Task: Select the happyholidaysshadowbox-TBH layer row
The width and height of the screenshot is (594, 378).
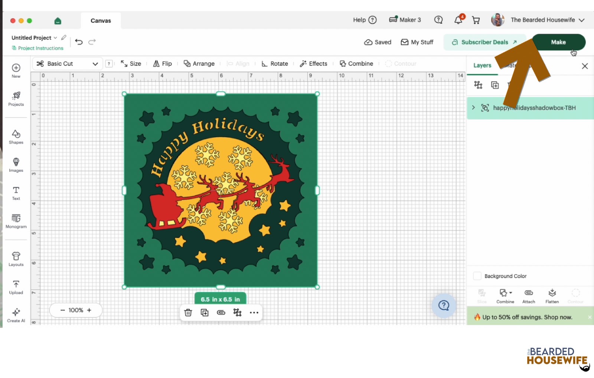Action: point(530,108)
